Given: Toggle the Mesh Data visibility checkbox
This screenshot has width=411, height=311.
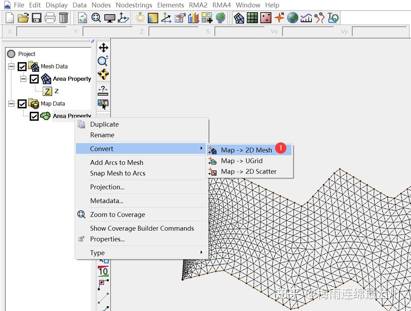Looking at the screenshot, I should 21,66.
